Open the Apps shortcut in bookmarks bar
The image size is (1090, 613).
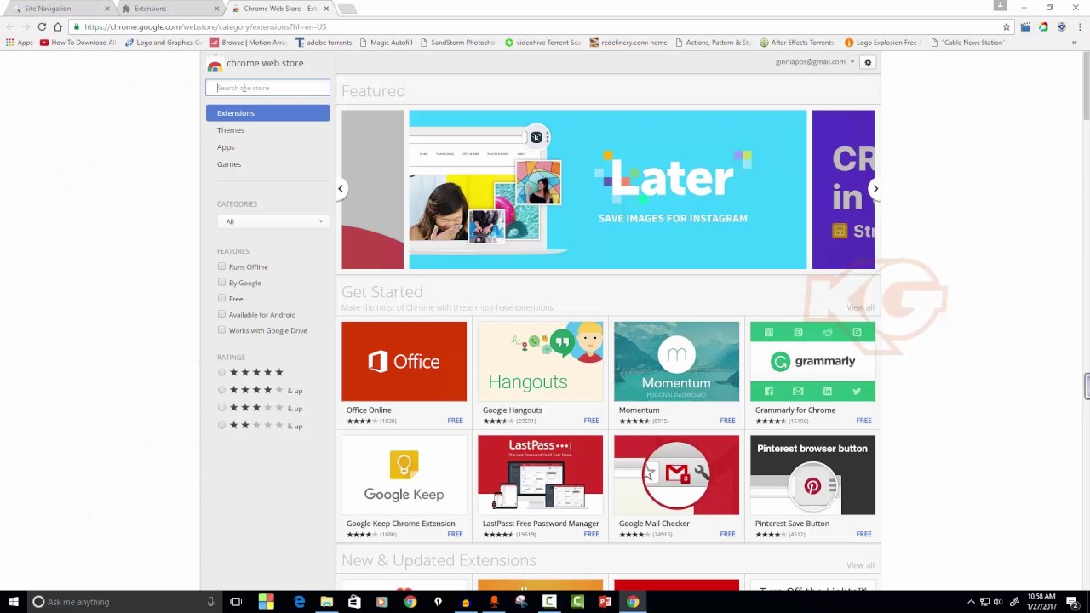pyautogui.click(x=20, y=43)
